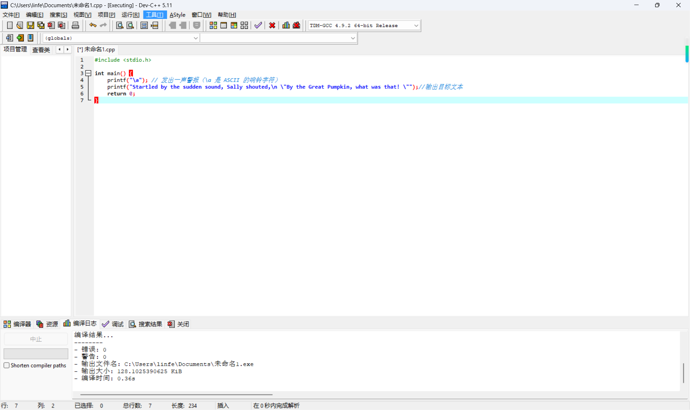Open the 运行[R] menu

point(130,15)
